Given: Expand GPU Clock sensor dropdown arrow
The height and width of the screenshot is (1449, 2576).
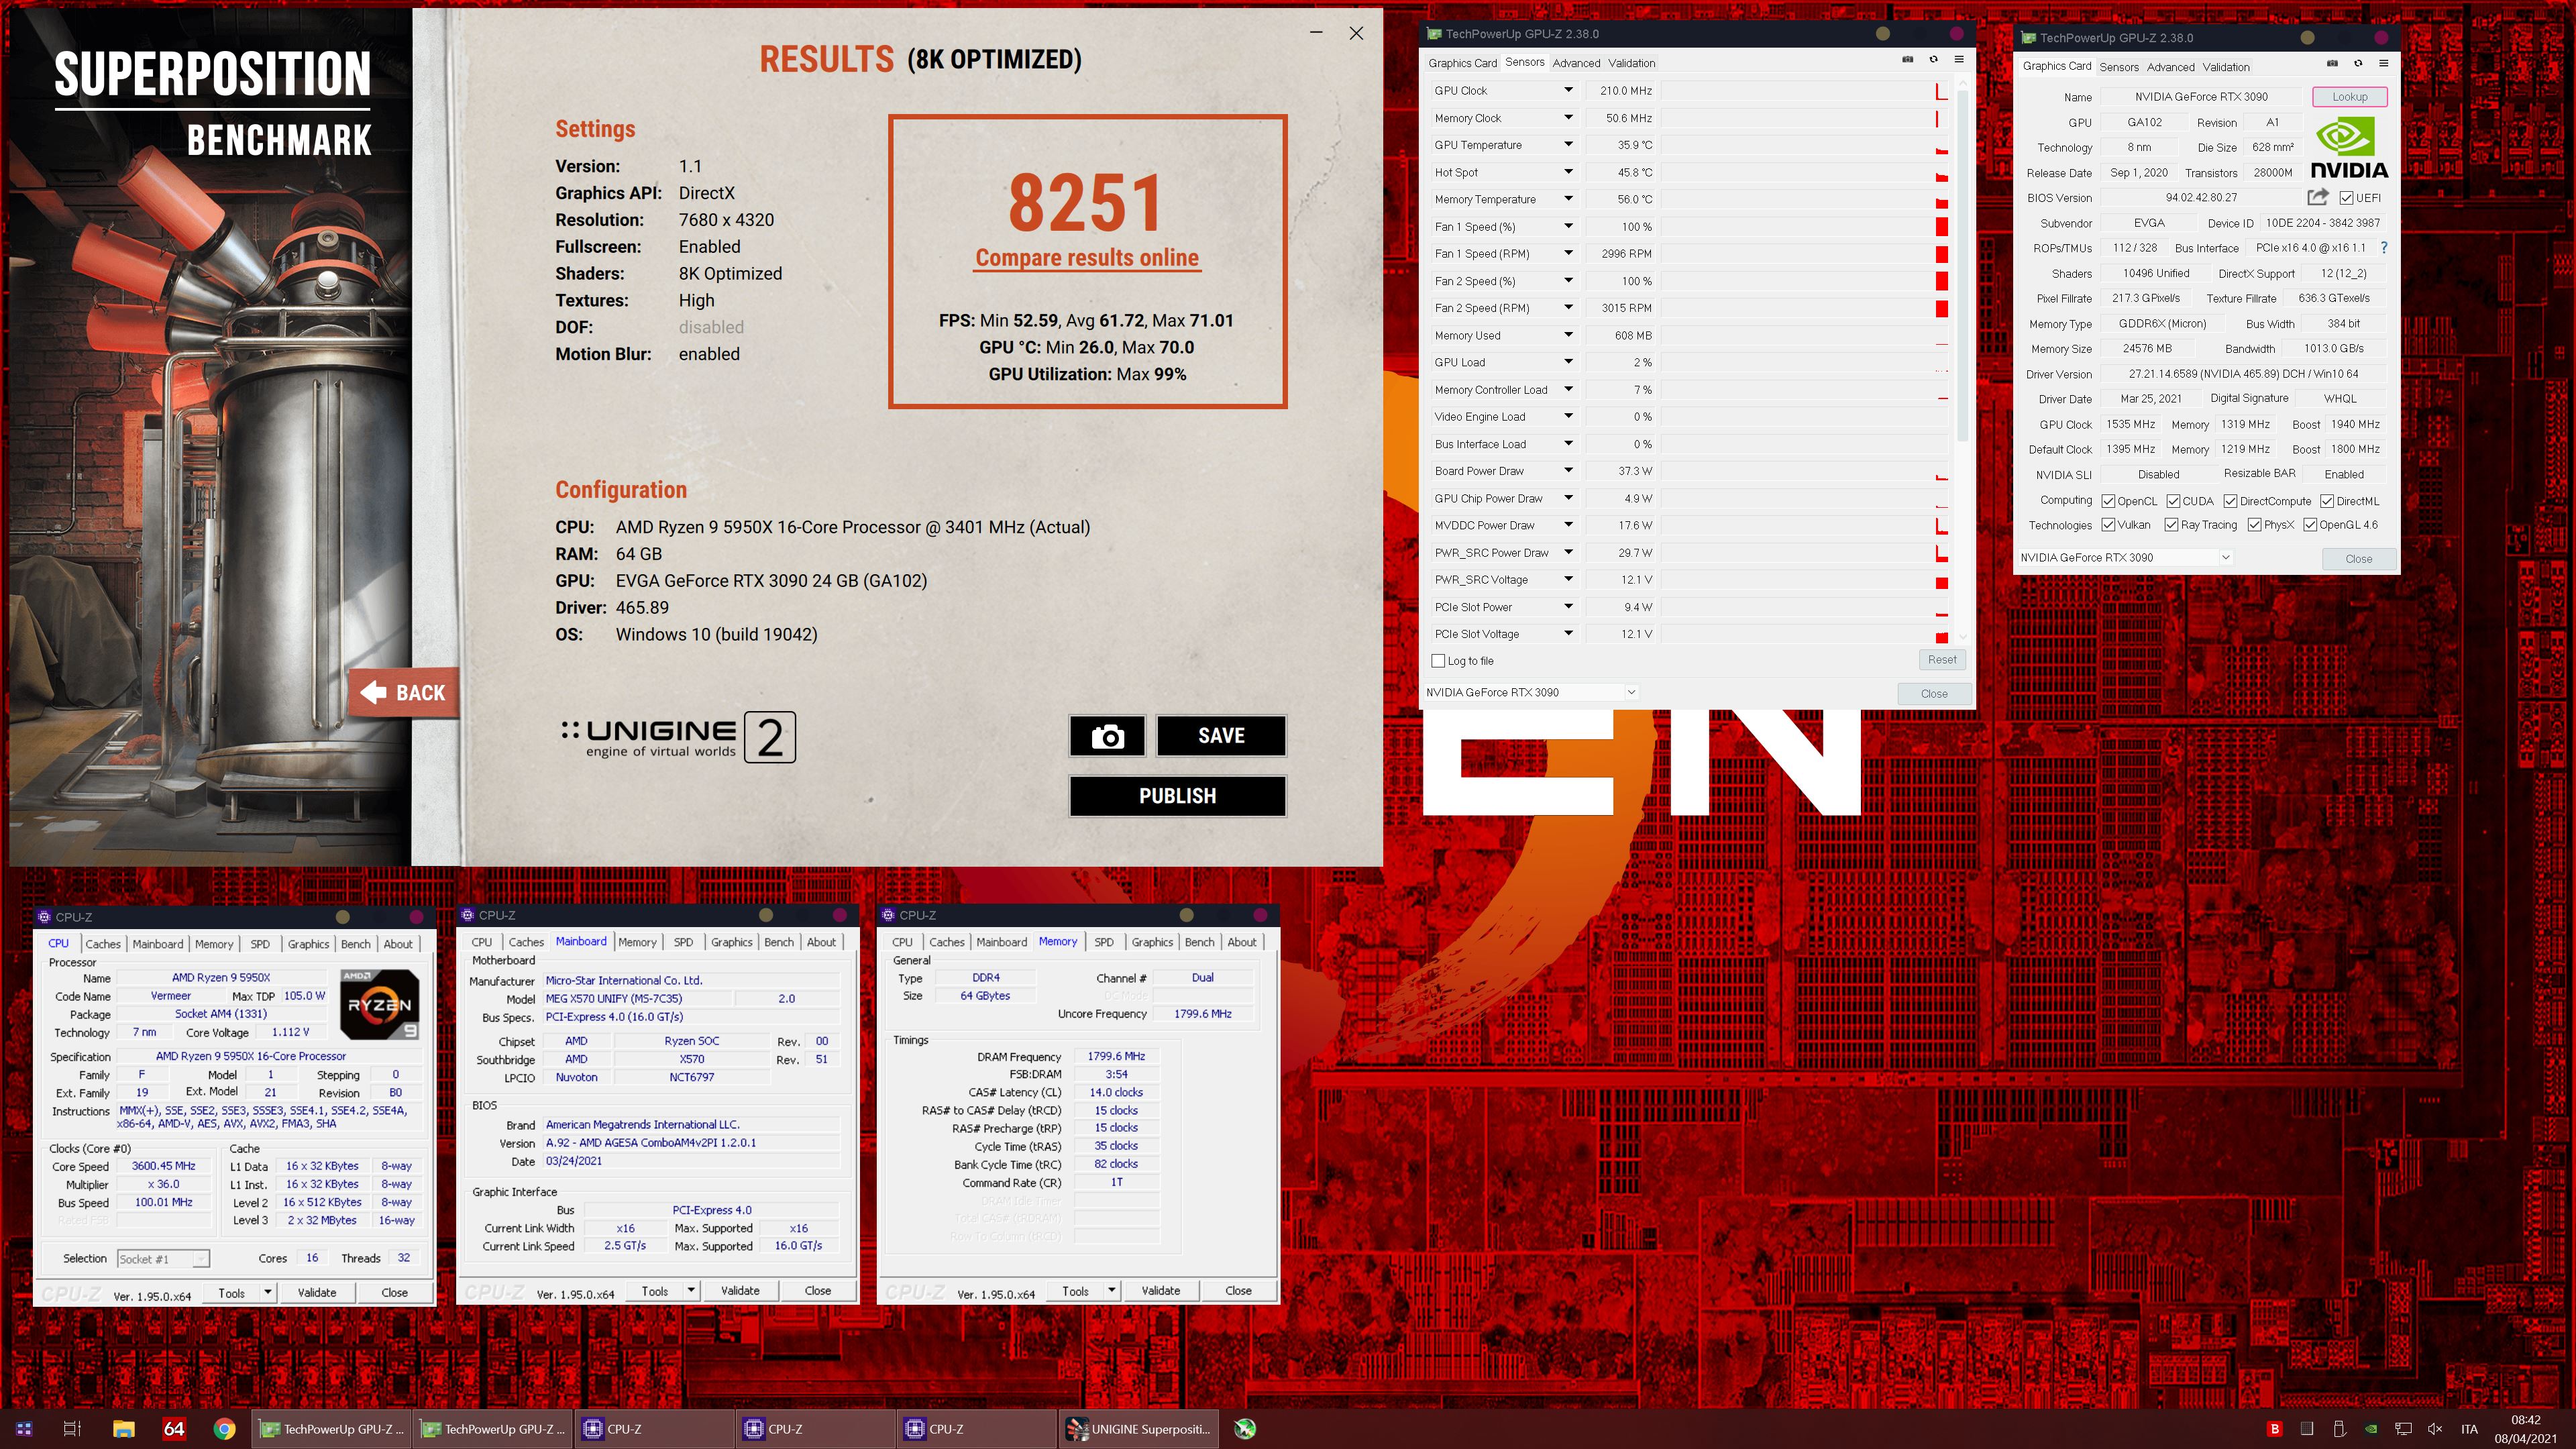Looking at the screenshot, I should (x=1568, y=90).
